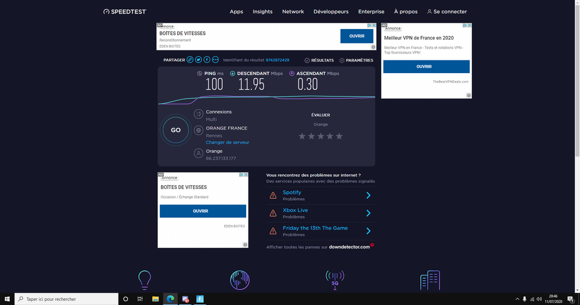Click Ouvrir in lower left ad

point(203,211)
